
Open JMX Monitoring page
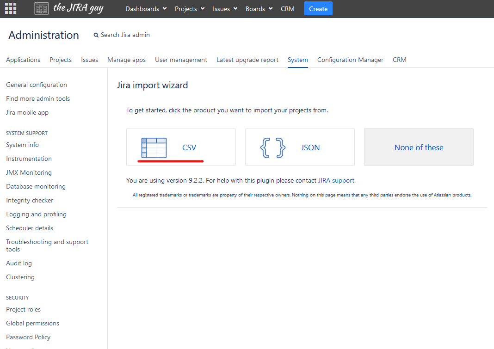29,172
